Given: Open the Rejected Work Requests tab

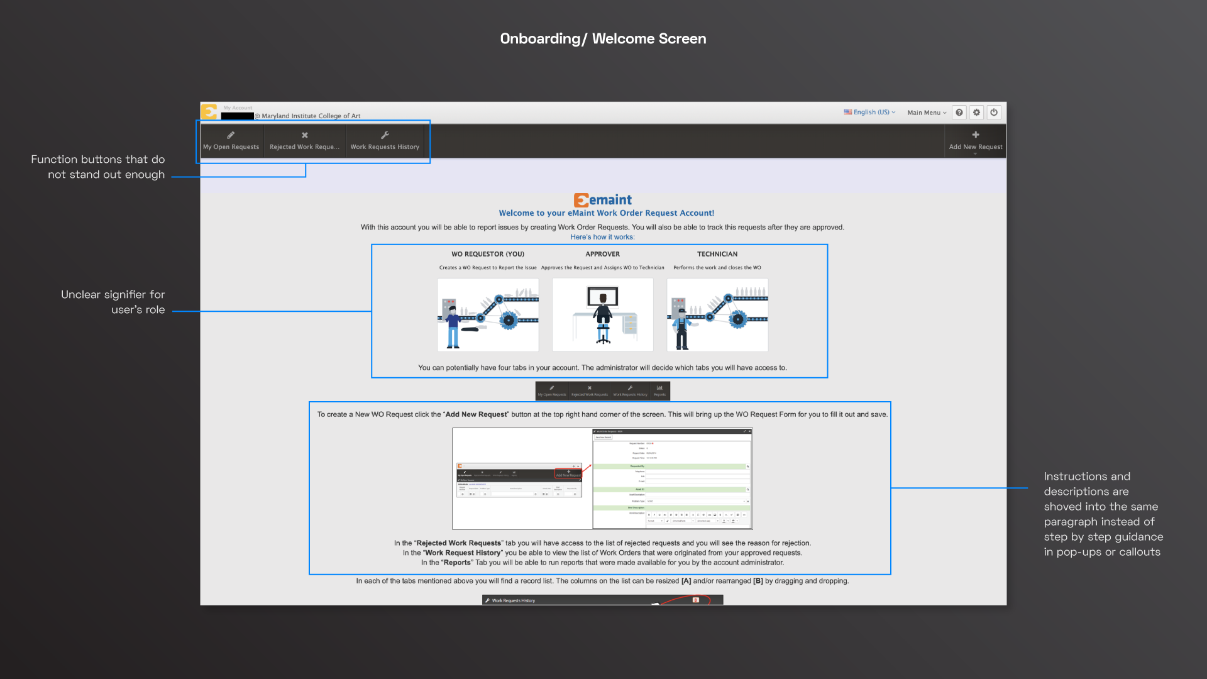Looking at the screenshot, I should (x=304, y=141).
